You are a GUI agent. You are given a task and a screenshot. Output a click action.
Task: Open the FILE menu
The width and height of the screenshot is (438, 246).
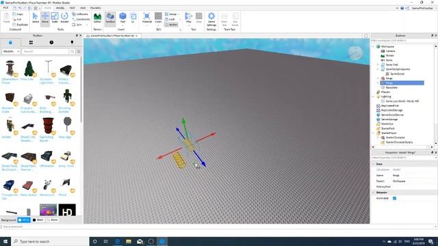pyautogui.click(x=5, y=8)
